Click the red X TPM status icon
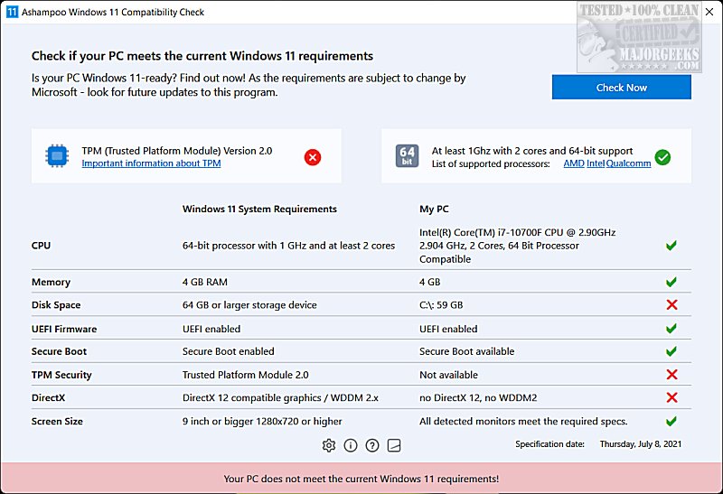 click(x=313, y=157)
